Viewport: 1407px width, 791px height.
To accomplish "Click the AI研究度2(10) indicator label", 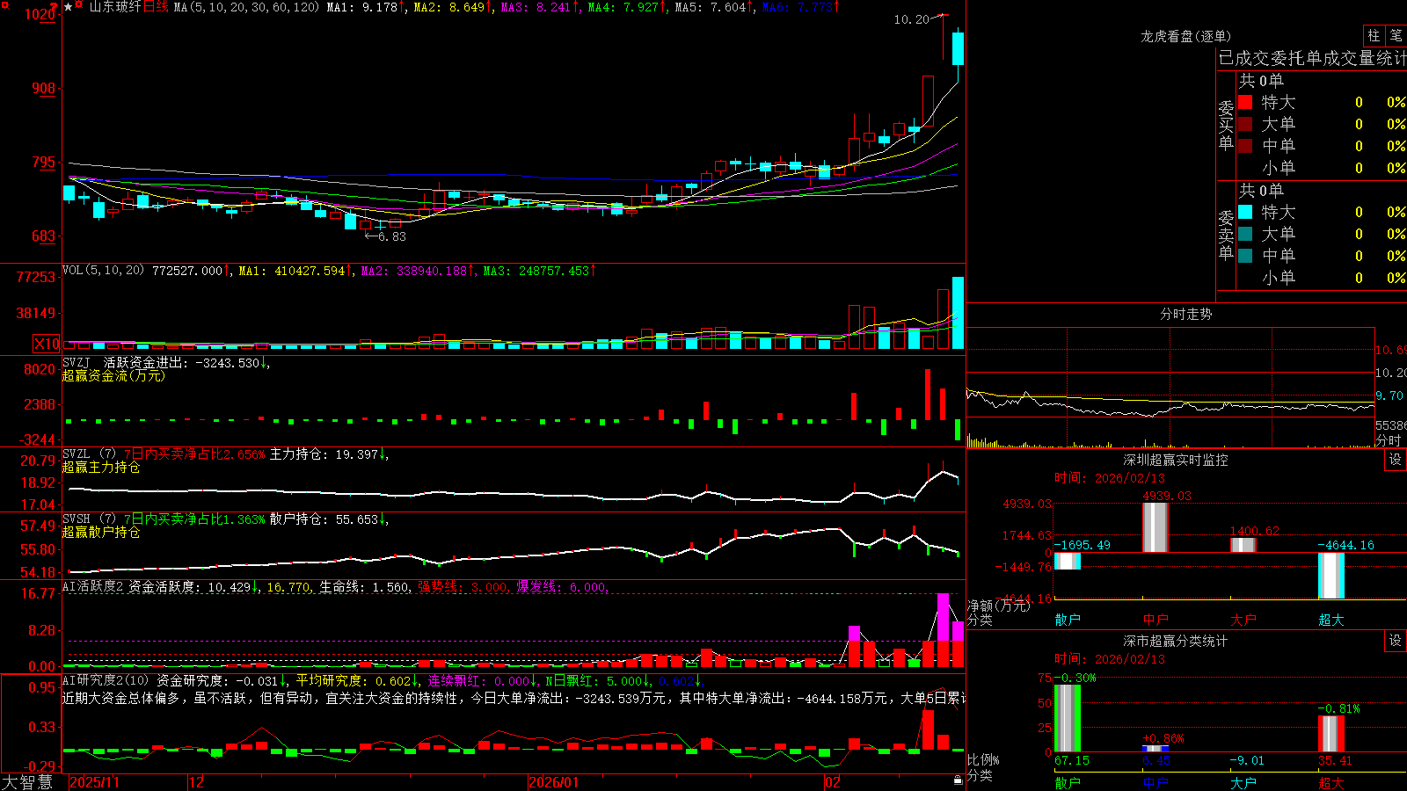I will [106, 680].
